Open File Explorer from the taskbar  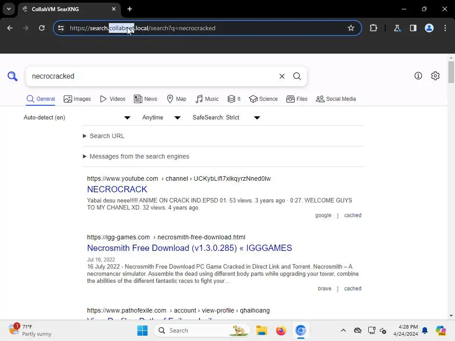point(261,330)
